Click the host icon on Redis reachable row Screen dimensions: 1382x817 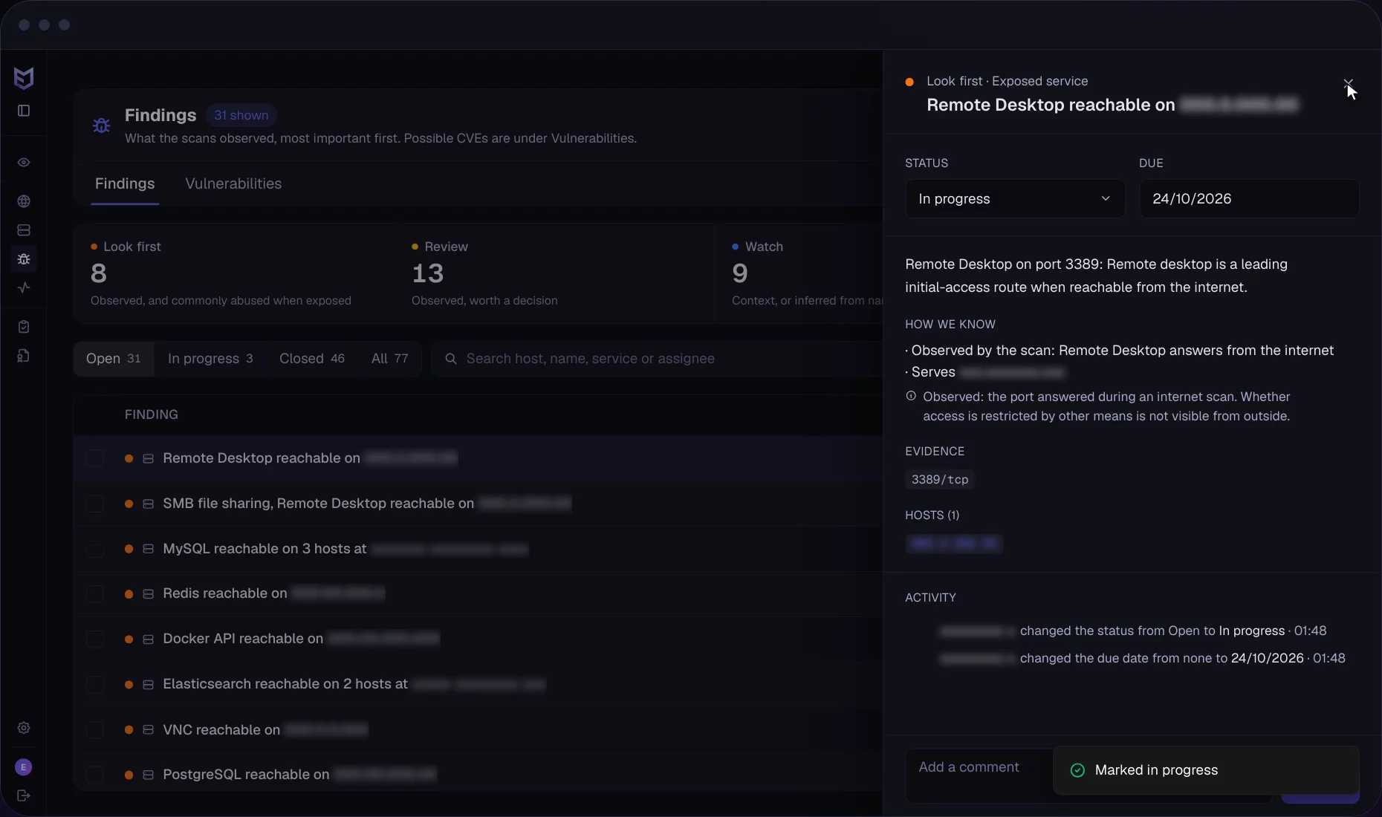click(x=148, y=594)
